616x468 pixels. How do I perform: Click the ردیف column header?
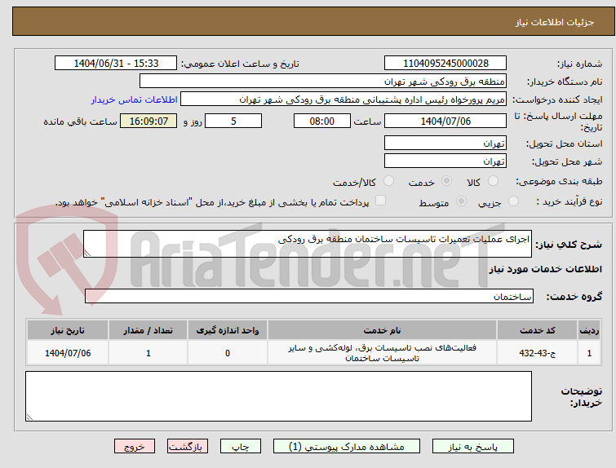[x=589, y=330]
